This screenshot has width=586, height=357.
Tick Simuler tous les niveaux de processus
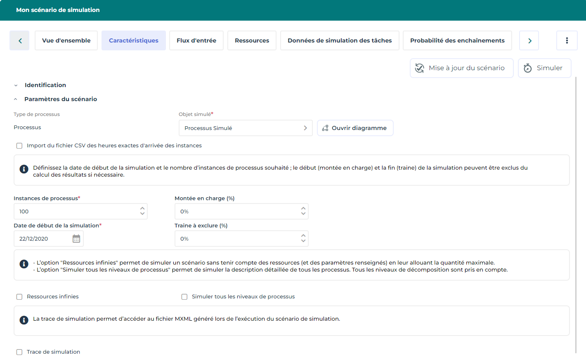tap(184, 297)
